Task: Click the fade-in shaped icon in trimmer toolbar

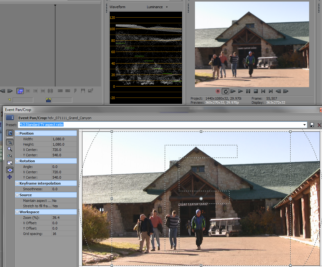Action: pos(60,91)
